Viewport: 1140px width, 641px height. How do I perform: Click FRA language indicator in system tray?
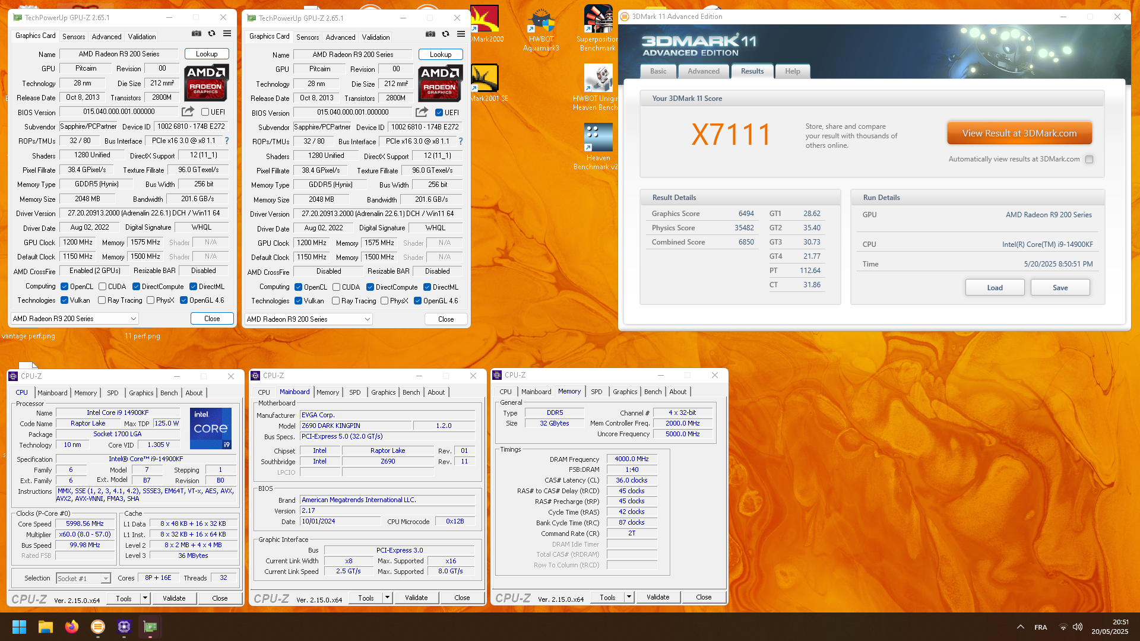pos(1040,627)
